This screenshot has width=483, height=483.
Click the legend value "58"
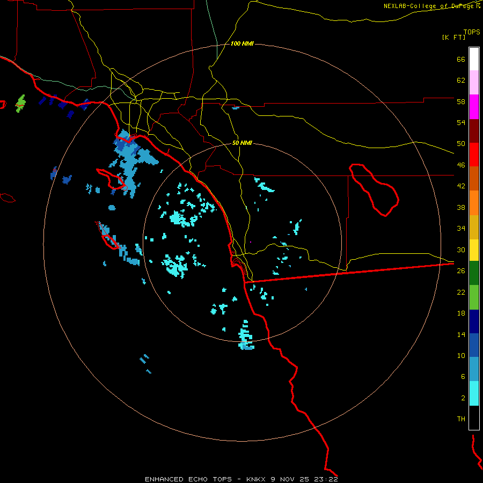[461, 101]
